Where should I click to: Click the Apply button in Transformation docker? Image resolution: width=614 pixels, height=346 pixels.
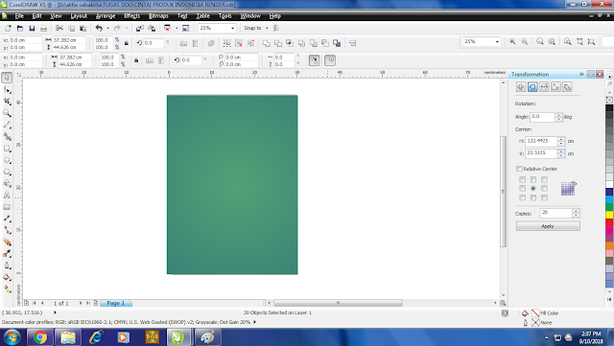548,226
